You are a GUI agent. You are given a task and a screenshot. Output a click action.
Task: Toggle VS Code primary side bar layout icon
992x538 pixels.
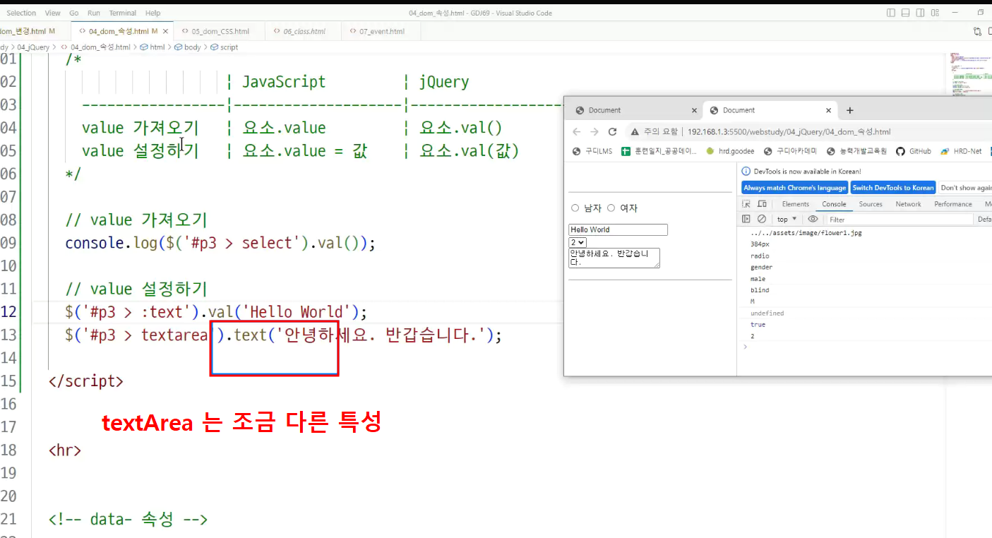point(891,13)
